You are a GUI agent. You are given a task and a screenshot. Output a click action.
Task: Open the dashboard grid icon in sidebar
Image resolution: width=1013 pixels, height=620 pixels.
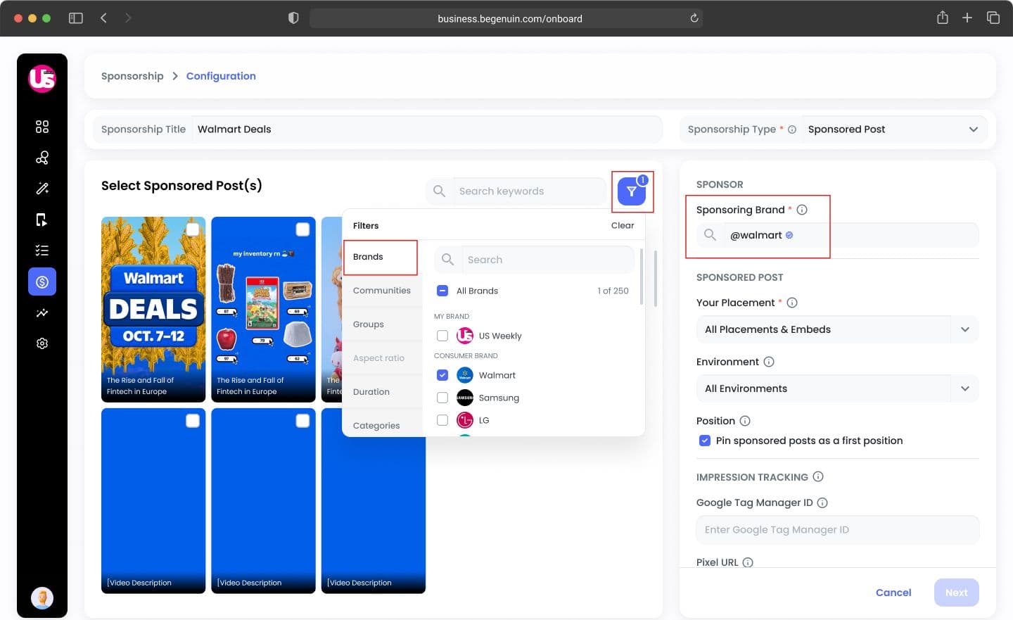pos(42,127)
